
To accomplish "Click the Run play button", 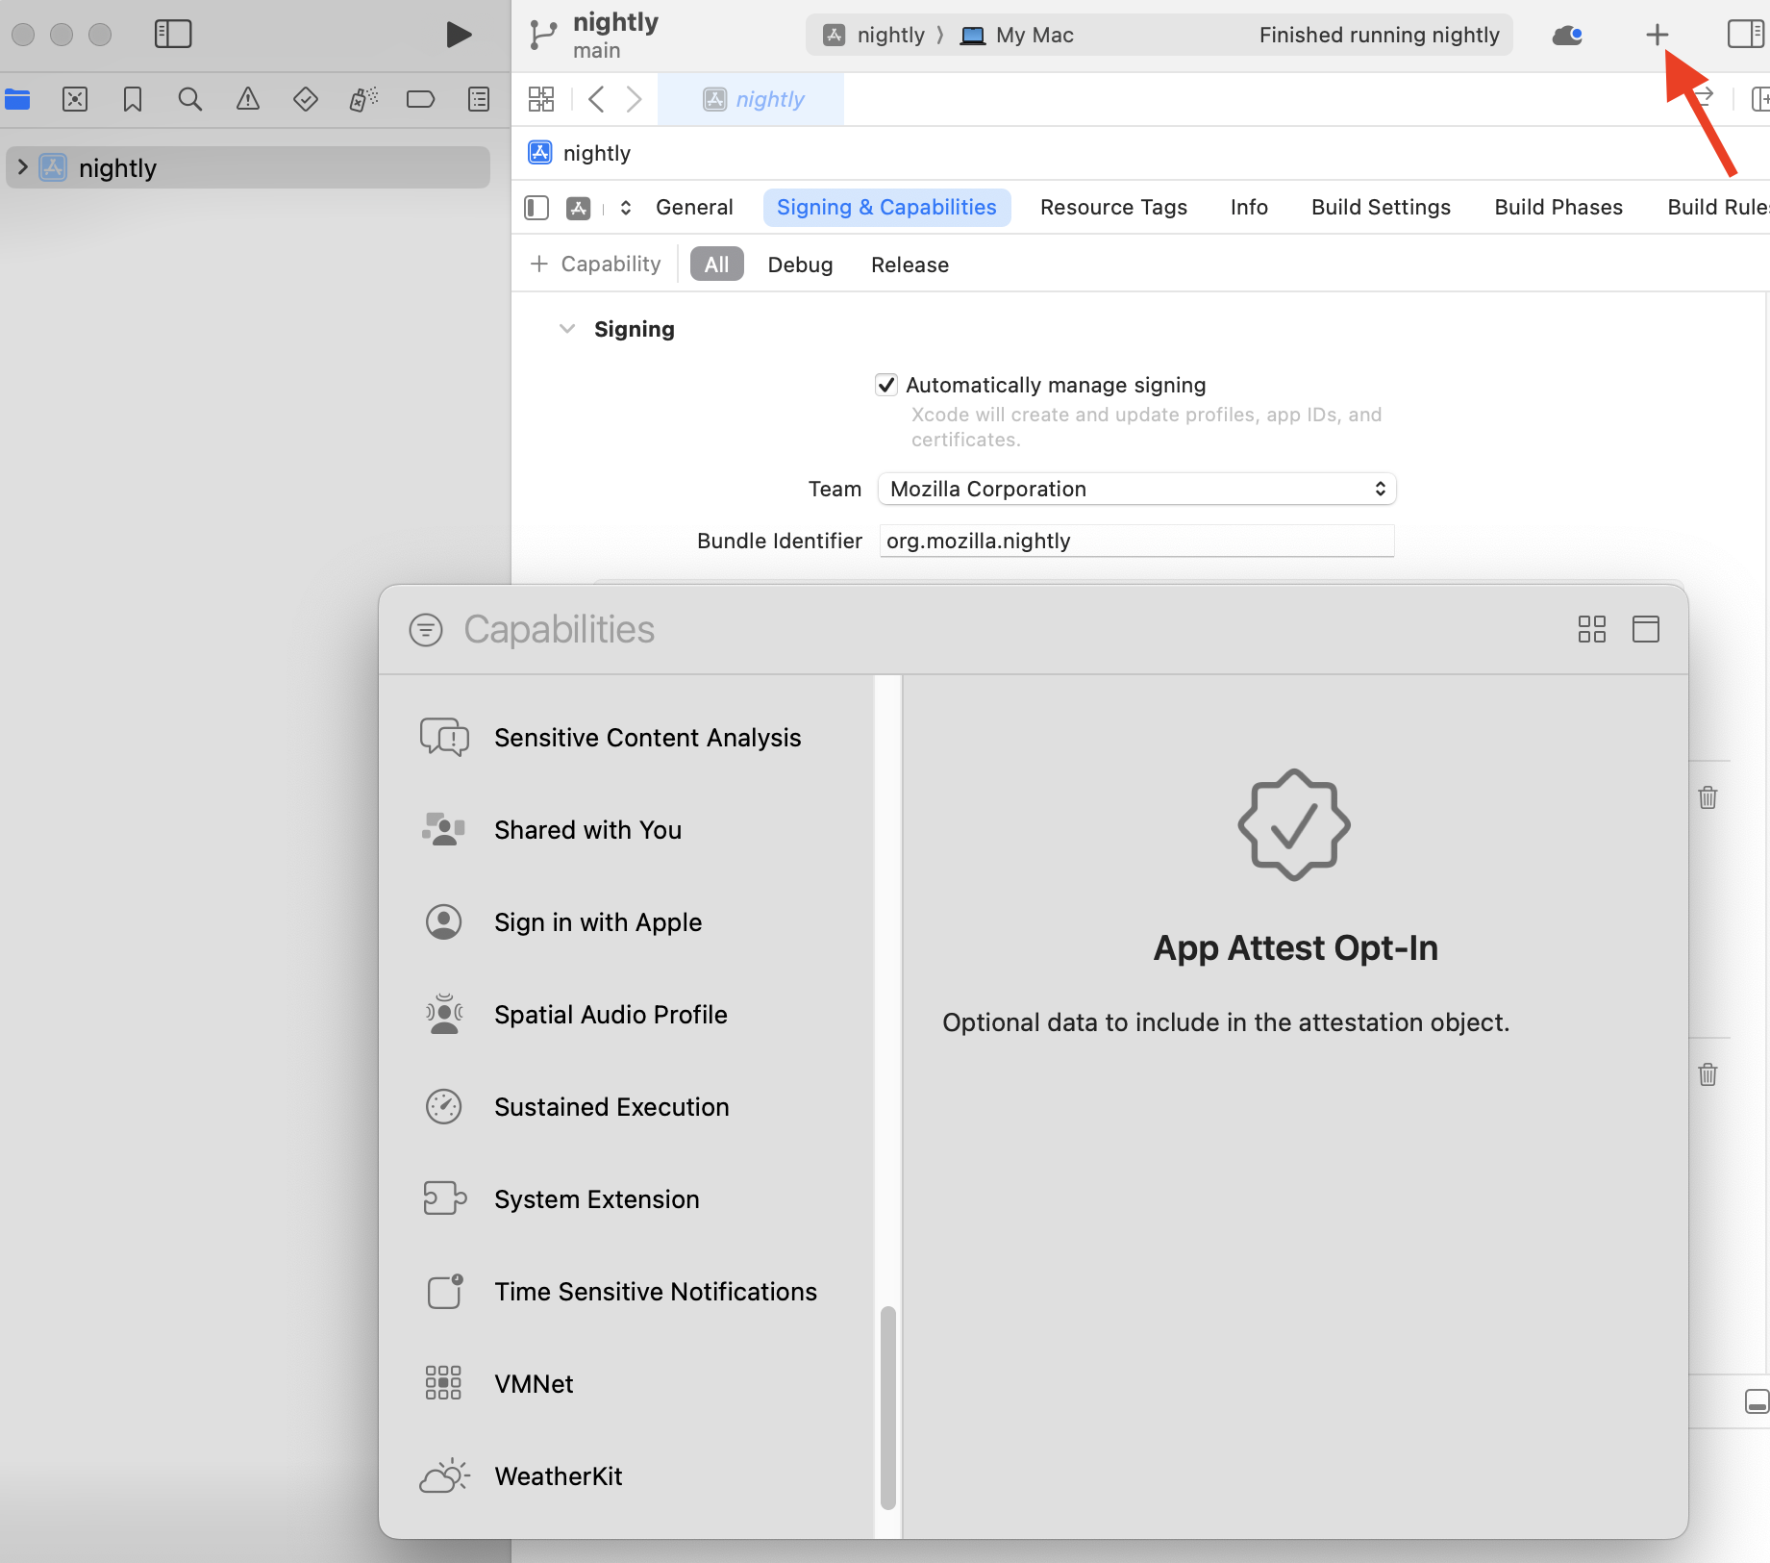I will 459,35.
